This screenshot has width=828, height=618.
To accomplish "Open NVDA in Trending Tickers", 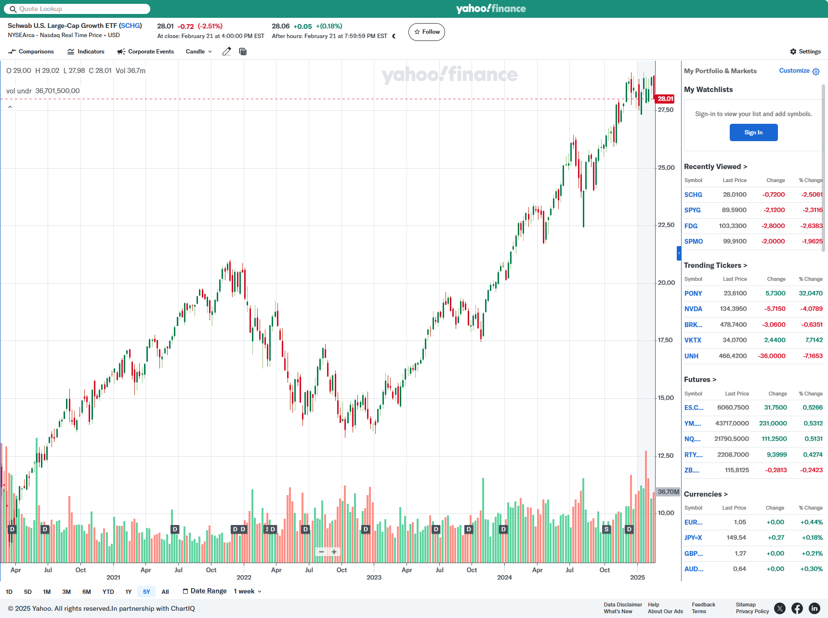I will [693, 309].
